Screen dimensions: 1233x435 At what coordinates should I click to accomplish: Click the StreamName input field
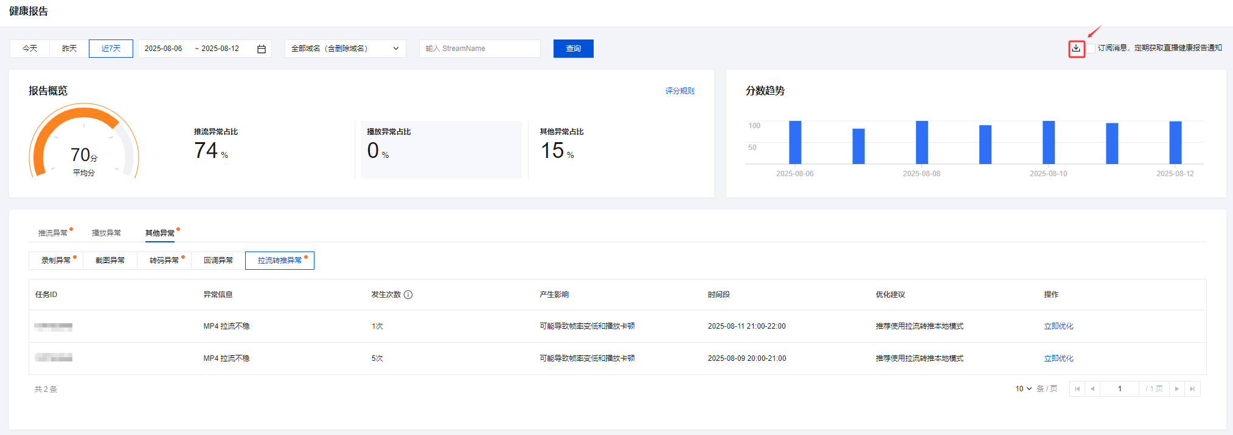click(x=480, y=49)
